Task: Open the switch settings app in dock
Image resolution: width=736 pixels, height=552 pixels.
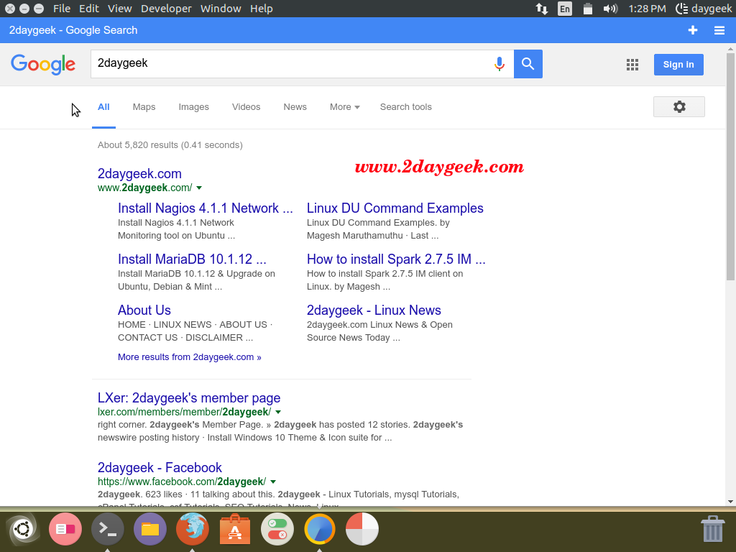Action: click(277, 529)
